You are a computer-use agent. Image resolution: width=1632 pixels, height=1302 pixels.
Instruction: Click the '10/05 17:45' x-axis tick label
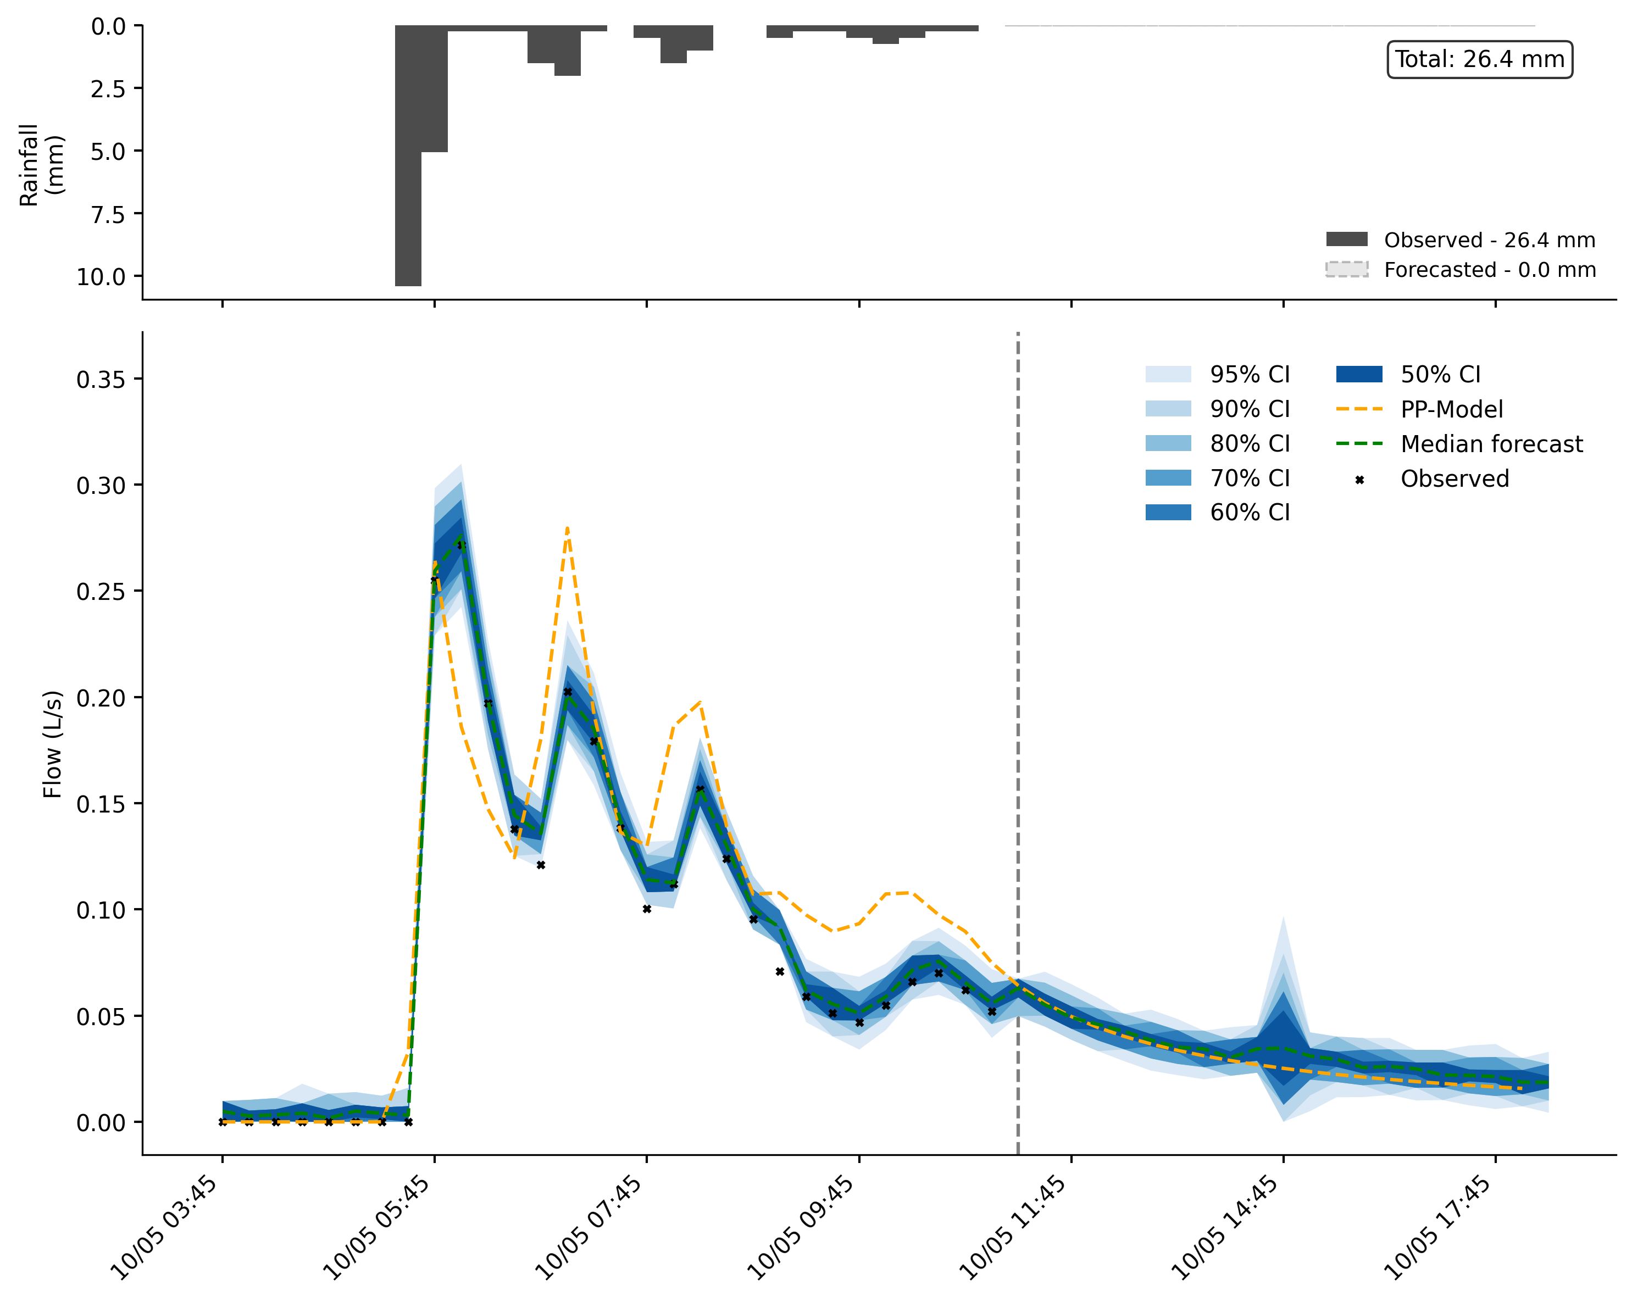[x=1438, y=1228]
